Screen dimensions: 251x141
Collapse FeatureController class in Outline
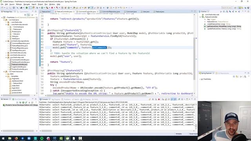click(x=200, y=17)
